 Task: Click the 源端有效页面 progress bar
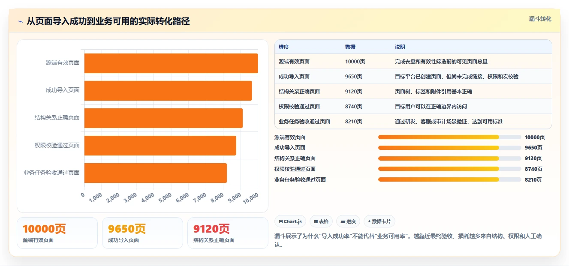point(449,137)
